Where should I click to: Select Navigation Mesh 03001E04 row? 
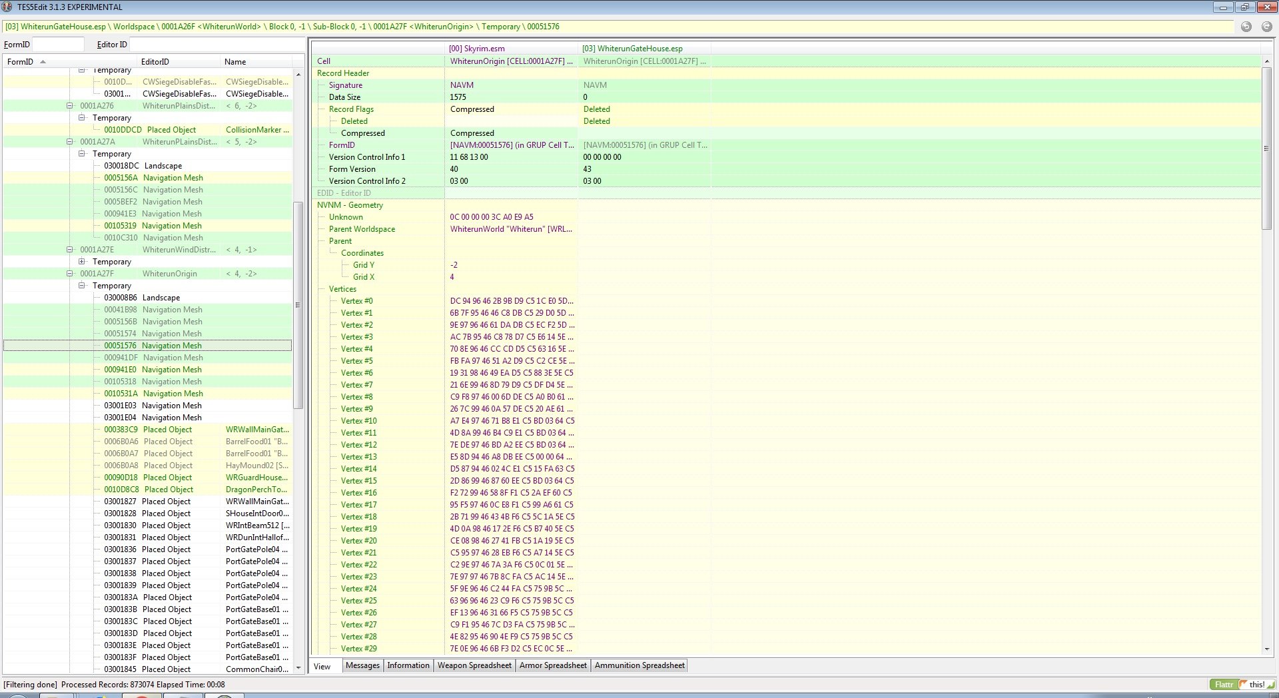[x=147, y=418]
